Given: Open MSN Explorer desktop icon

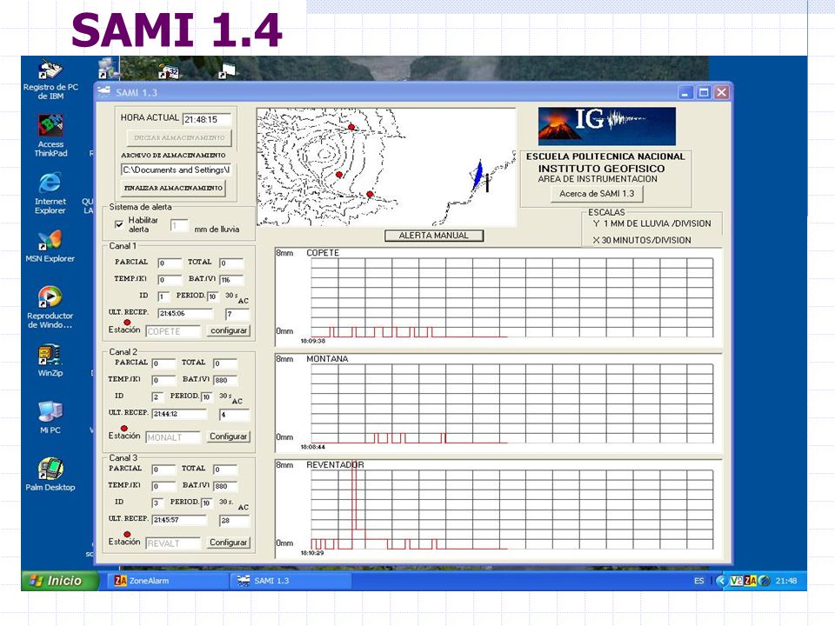Looking at the screenshot, I should 50,246.
